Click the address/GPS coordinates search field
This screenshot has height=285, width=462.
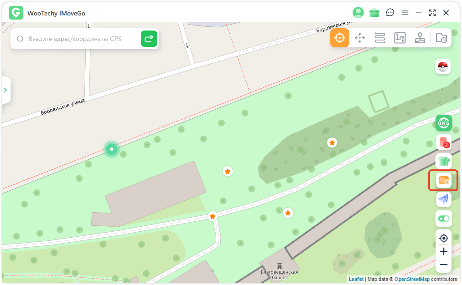pyautogui.click(x=75, y=39)
